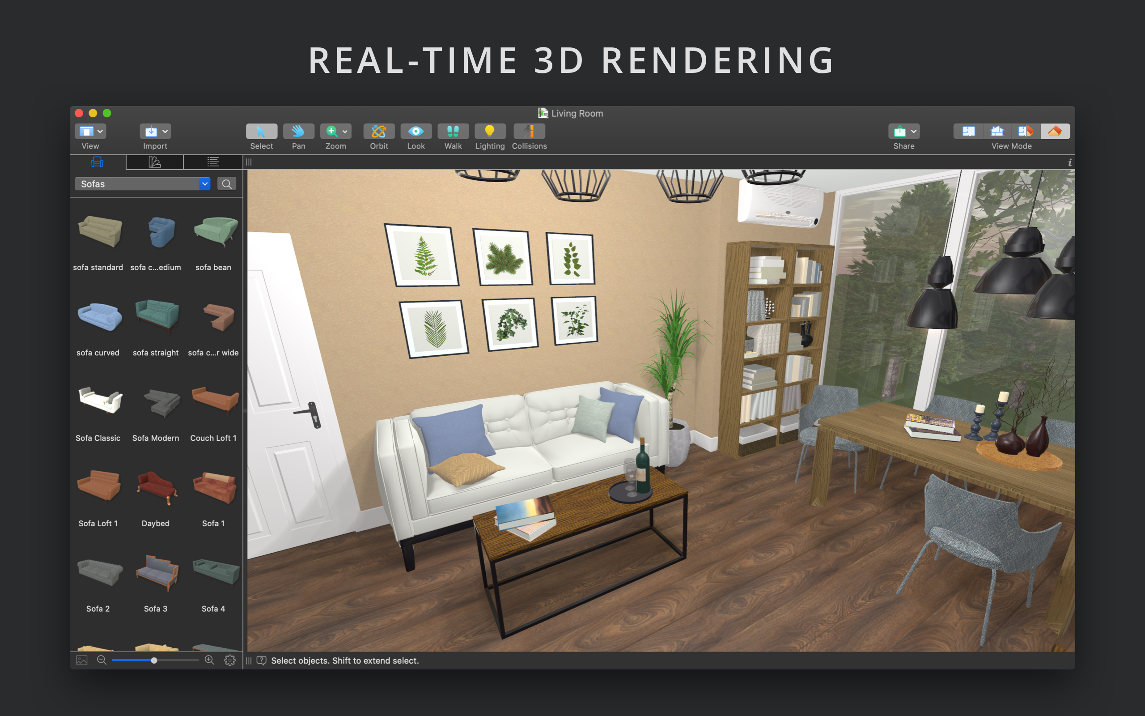Open library settings gear icon

(230, 660)
